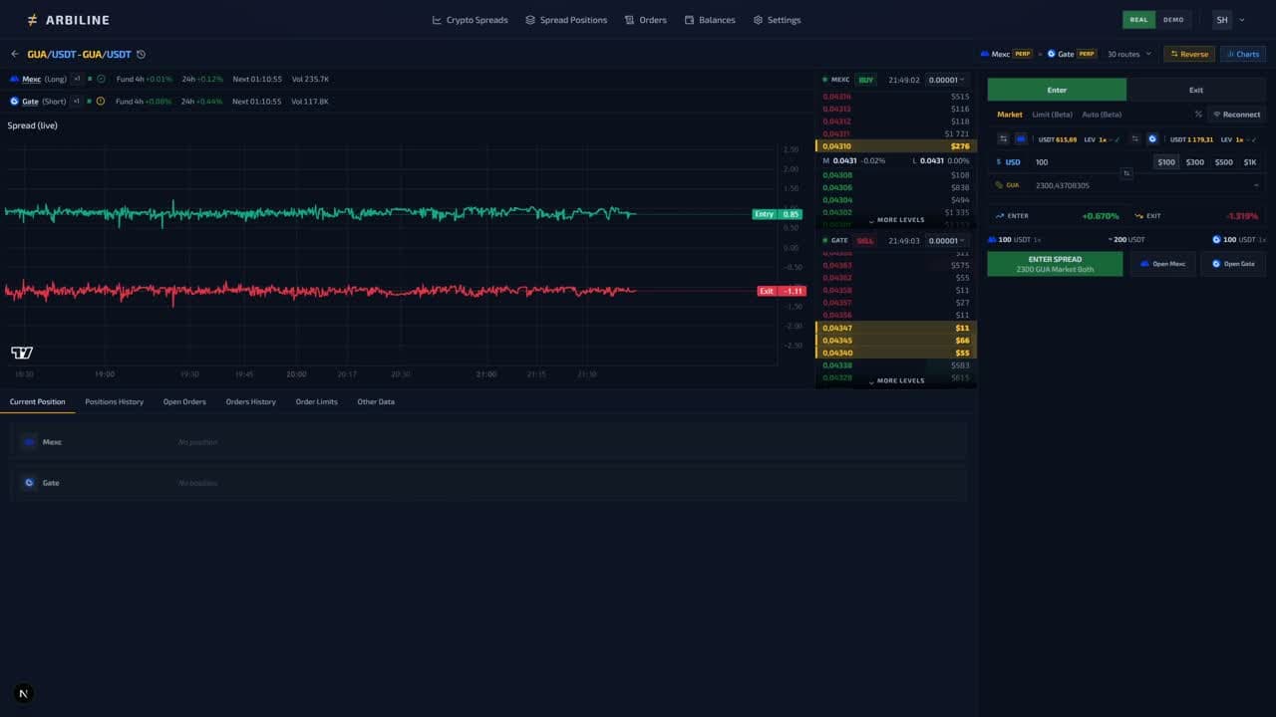Switch to Other Data tab
This screenshot has width=1276, height=717.
coord(376,401)
